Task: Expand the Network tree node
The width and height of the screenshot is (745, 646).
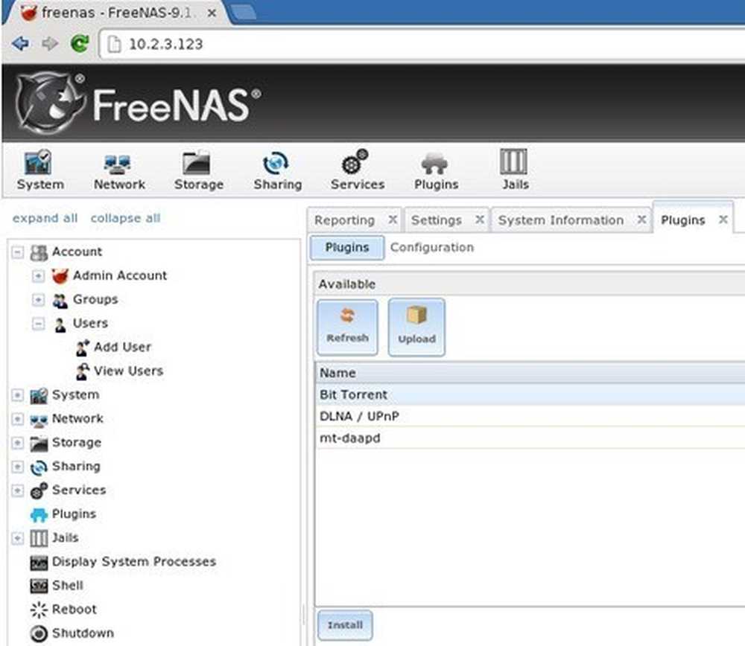Action: pyautogui.click(x=18, y=419)
